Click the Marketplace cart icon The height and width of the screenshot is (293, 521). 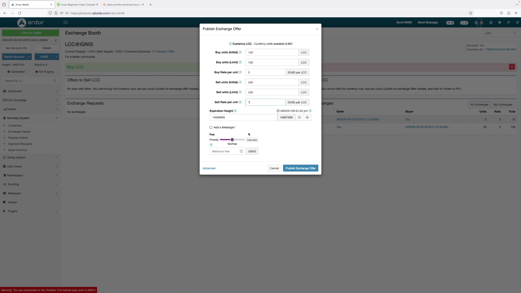(x=4, y=175)
